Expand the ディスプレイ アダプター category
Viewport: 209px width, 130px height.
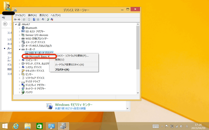click(19, 85)
